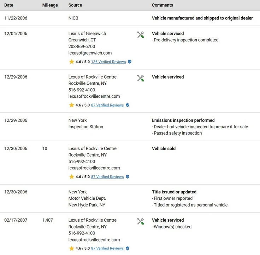The image size is (260, 255).
Task: Click the Mileage column header
Action: coord(50,5)
